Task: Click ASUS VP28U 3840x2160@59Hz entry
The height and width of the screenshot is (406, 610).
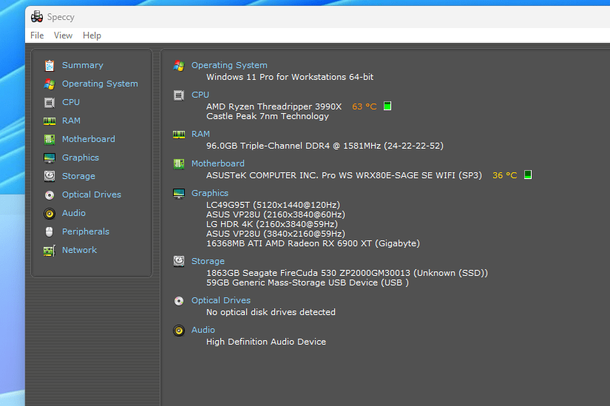Action: 276,234
